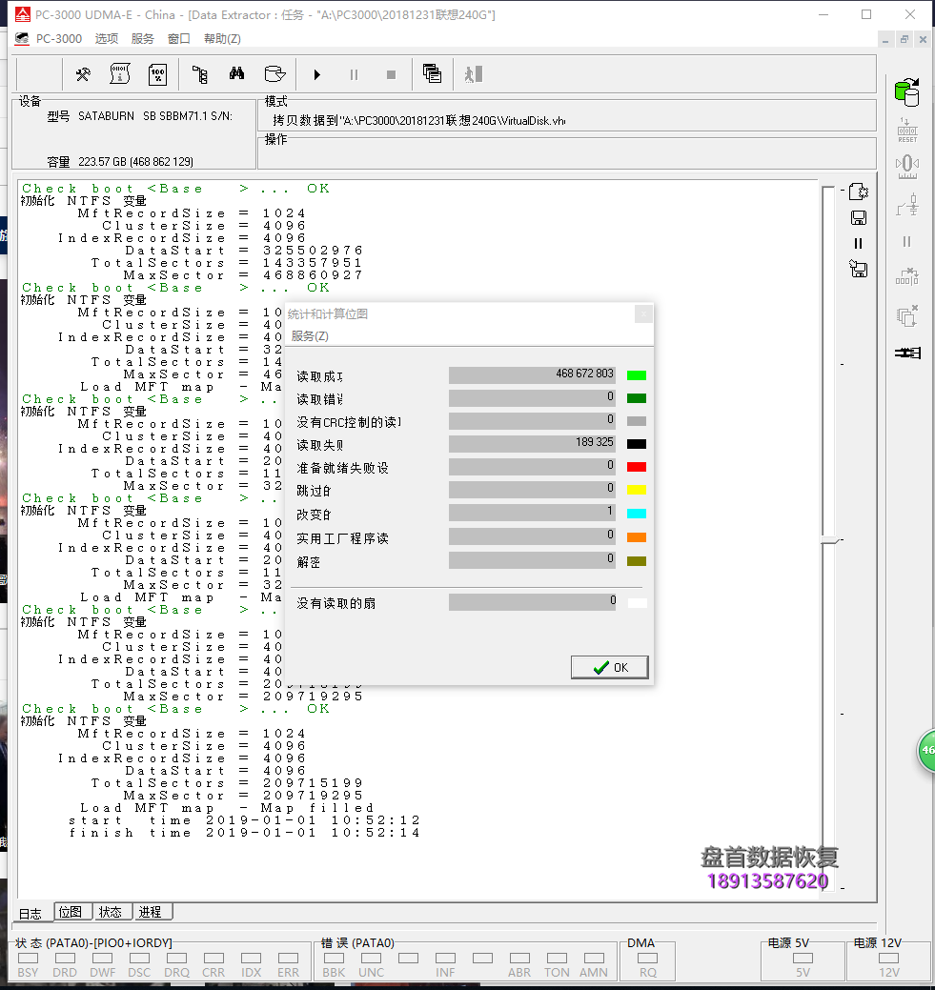Image resolution: width=935 pixels, height=990 pixels.
Task: Click the dark green 读取错误 swatch
Action: pos(636,398)
